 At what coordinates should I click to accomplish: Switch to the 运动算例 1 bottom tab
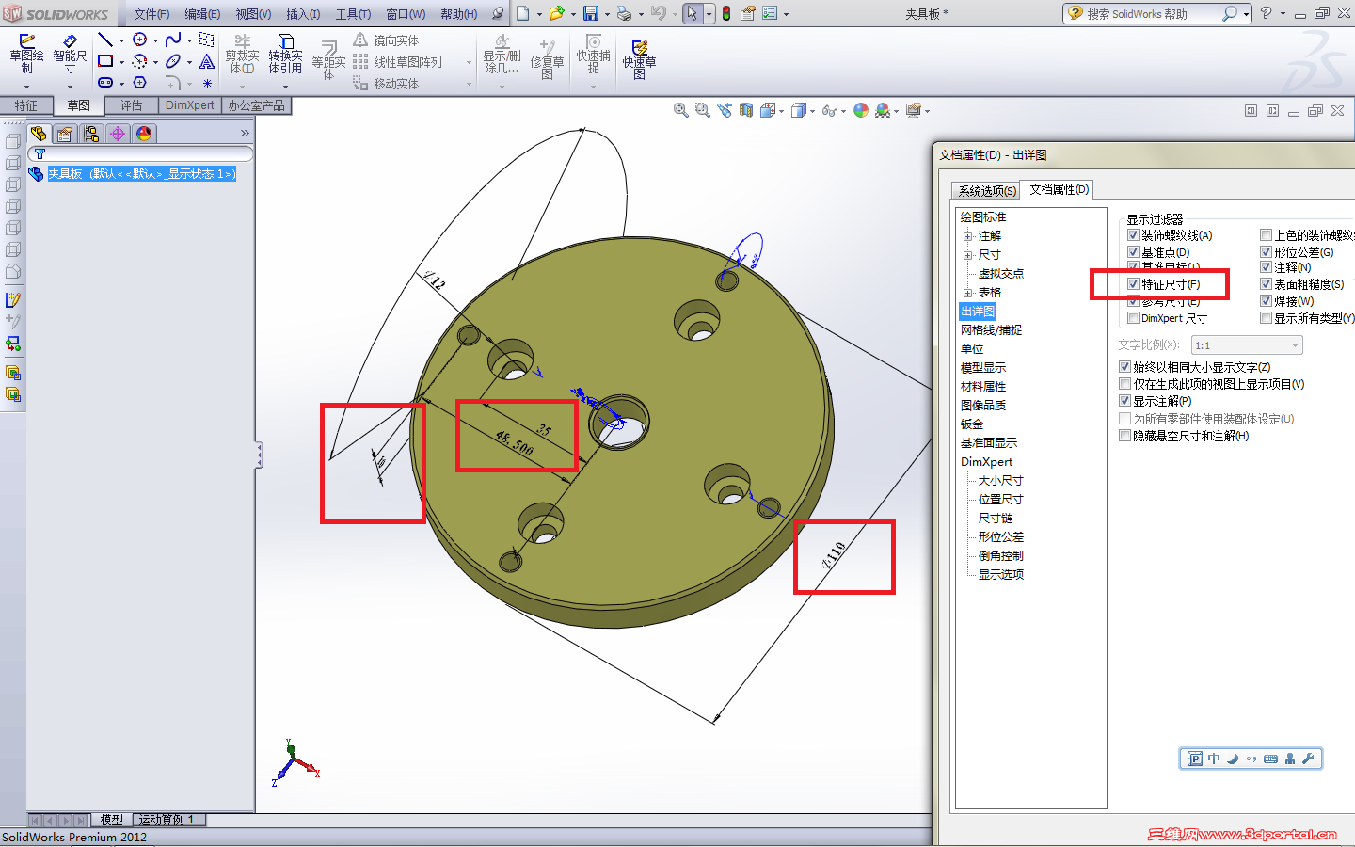point(167,820)
